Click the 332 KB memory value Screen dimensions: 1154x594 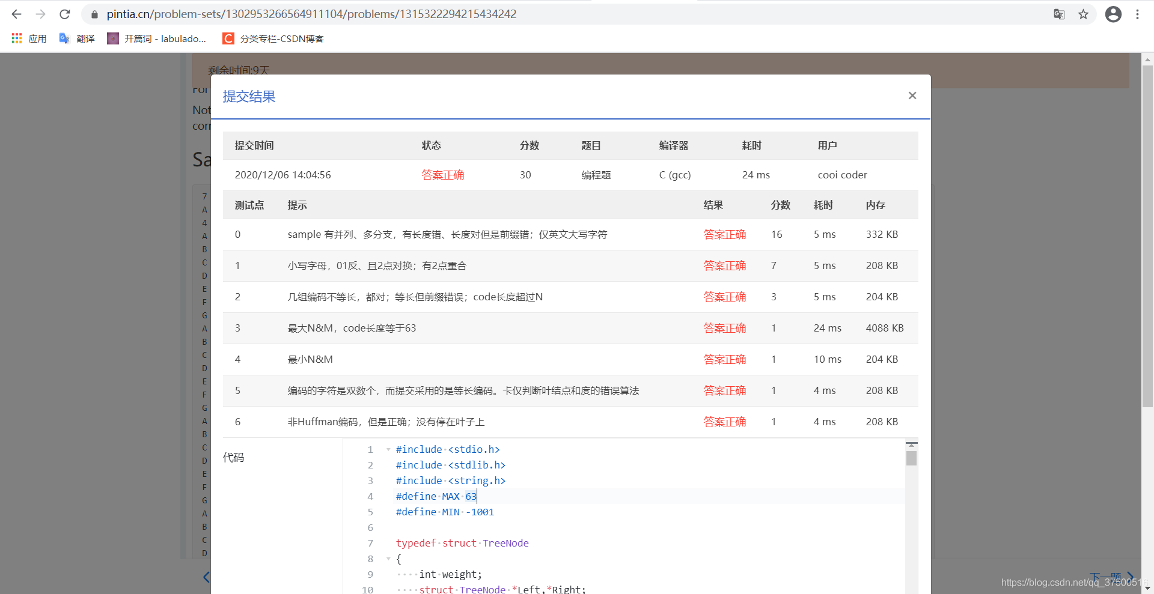click(882, 234)
